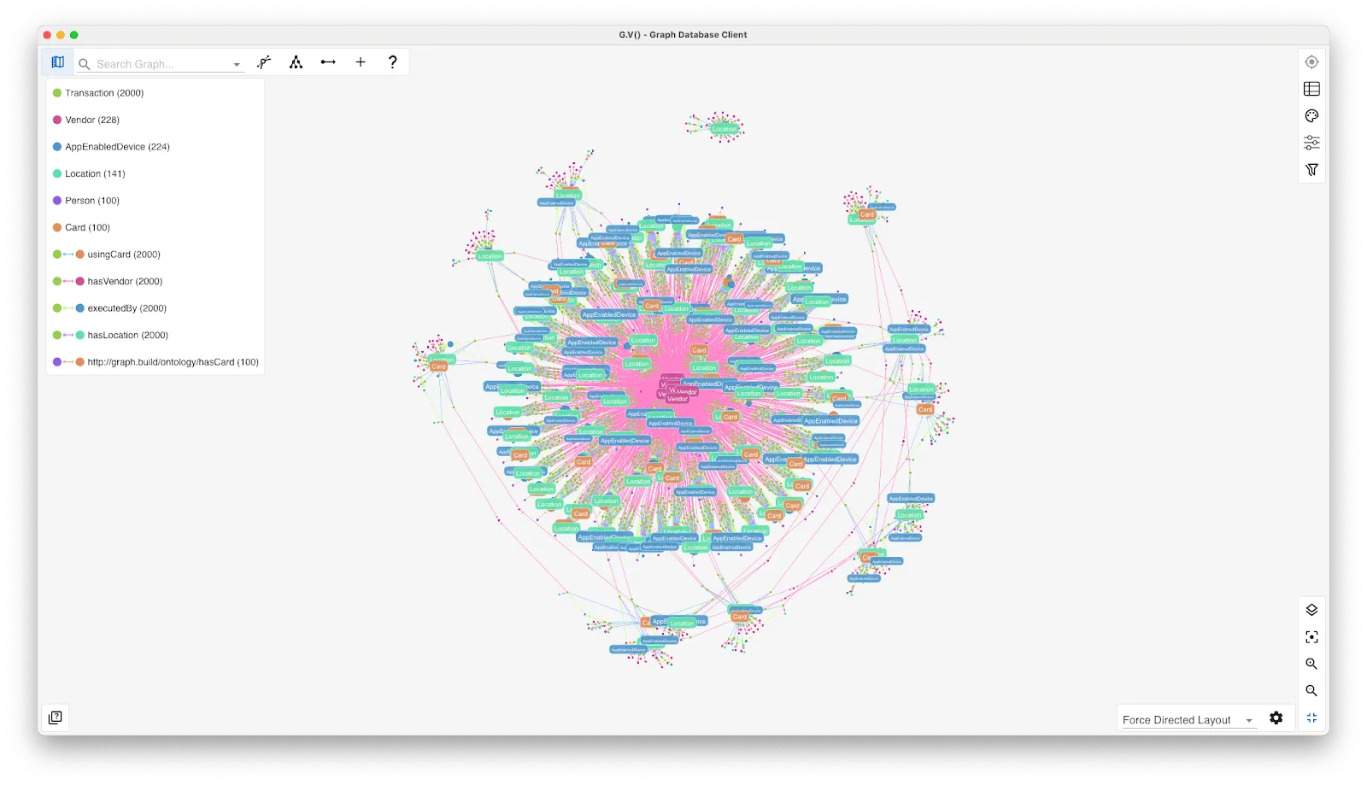
Task: Open help with the question mark icon
Action: 392,62
